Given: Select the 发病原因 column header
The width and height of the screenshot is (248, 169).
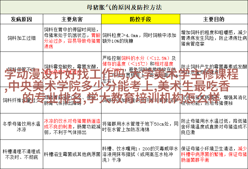Looking at the screenshot, I should coord(21,19).
